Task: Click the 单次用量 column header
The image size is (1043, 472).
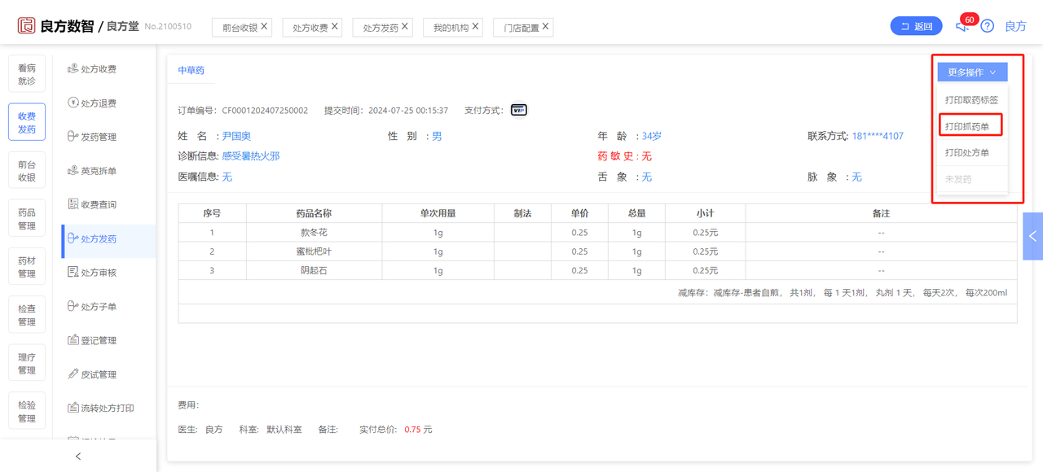Action: pyautogui.click(x=438, y=213)
